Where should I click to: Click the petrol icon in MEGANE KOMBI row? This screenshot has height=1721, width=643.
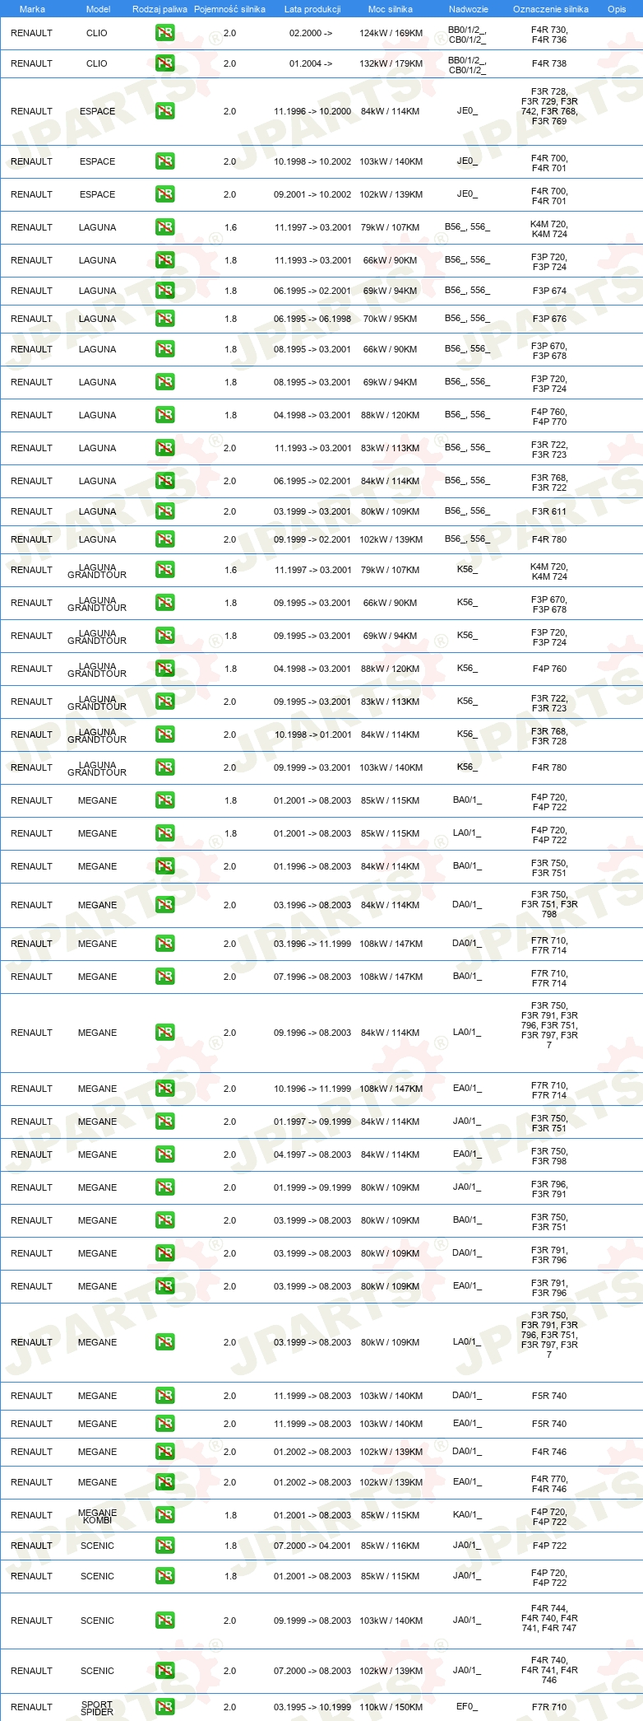(x=164, y=1515)
